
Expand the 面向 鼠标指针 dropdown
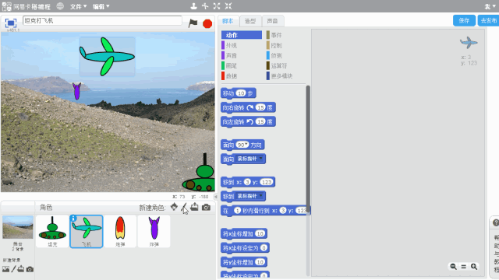click(261, 159)
